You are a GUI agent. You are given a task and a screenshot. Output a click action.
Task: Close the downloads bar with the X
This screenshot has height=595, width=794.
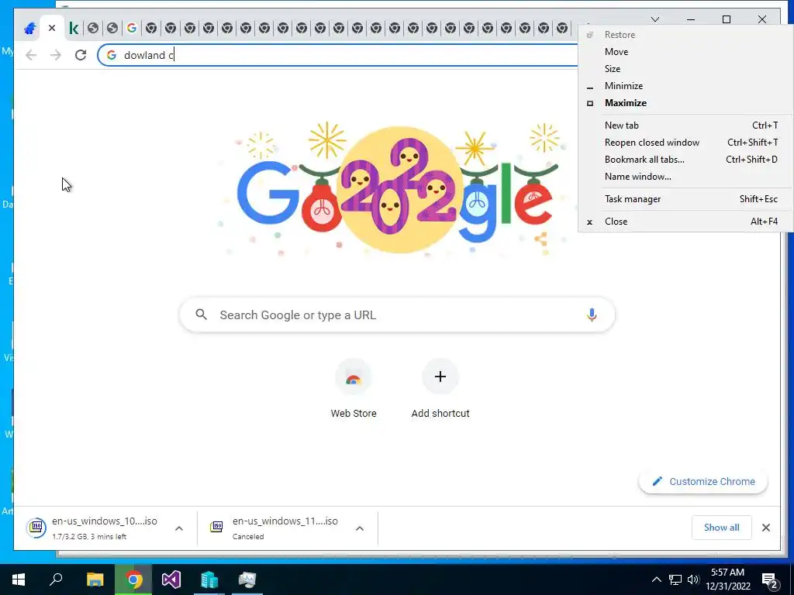coord(765,528)
